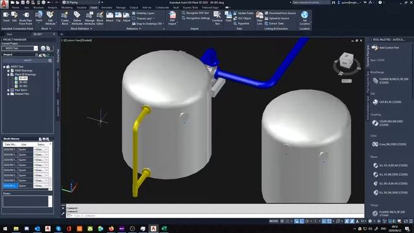Select the Define Attributes tool
The width and height of the screenshot is (414, 233).
pos(77,18)
